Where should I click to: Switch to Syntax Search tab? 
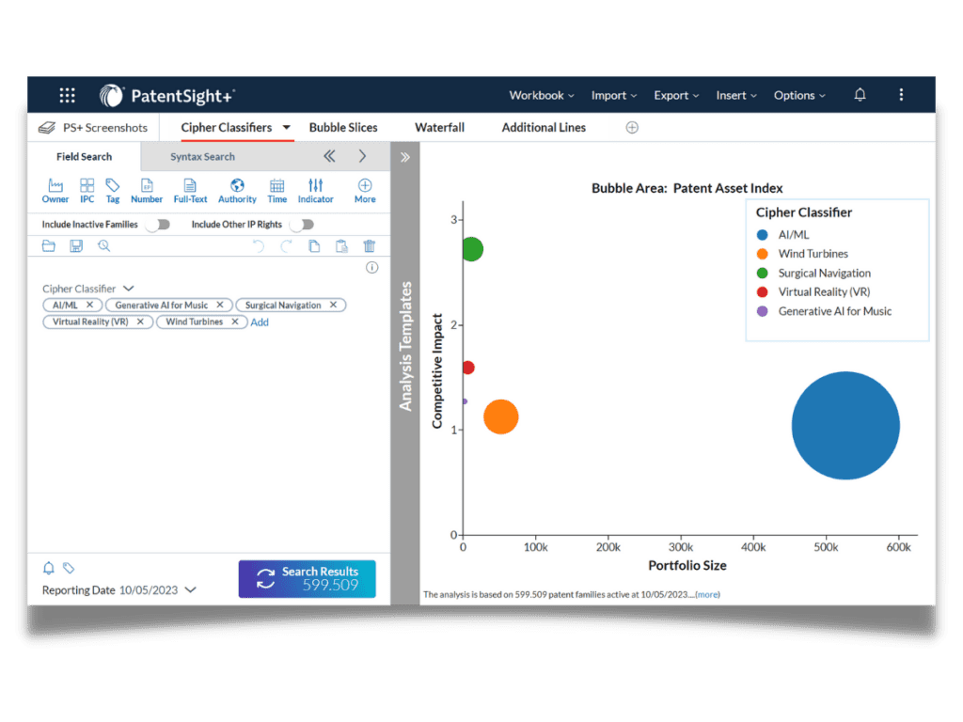pyautogui.click(x=202, y=157)
